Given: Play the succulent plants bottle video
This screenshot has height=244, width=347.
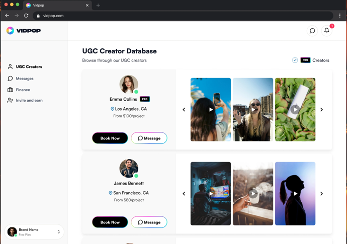Looking at the screenshot, I should pyautogui.click(x=295, y=109).
